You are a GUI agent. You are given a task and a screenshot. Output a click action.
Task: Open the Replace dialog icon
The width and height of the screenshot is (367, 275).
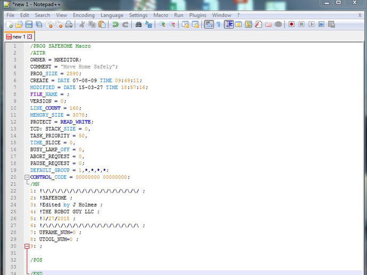[x=148, y=24]
